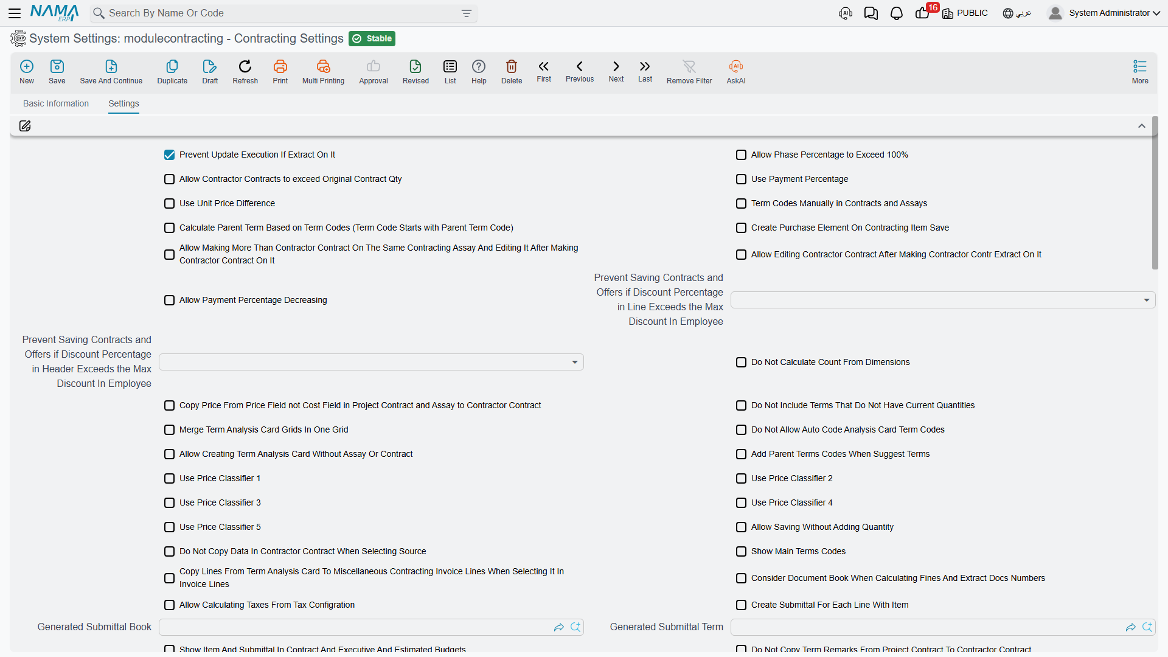The image size is (1168, 657).
Task: Check Create Submittal For Each Line With Item
Action: click(742, 605)
